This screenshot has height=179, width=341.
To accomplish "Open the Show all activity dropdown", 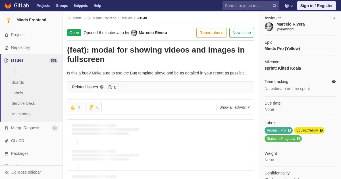I will point(235,107).
